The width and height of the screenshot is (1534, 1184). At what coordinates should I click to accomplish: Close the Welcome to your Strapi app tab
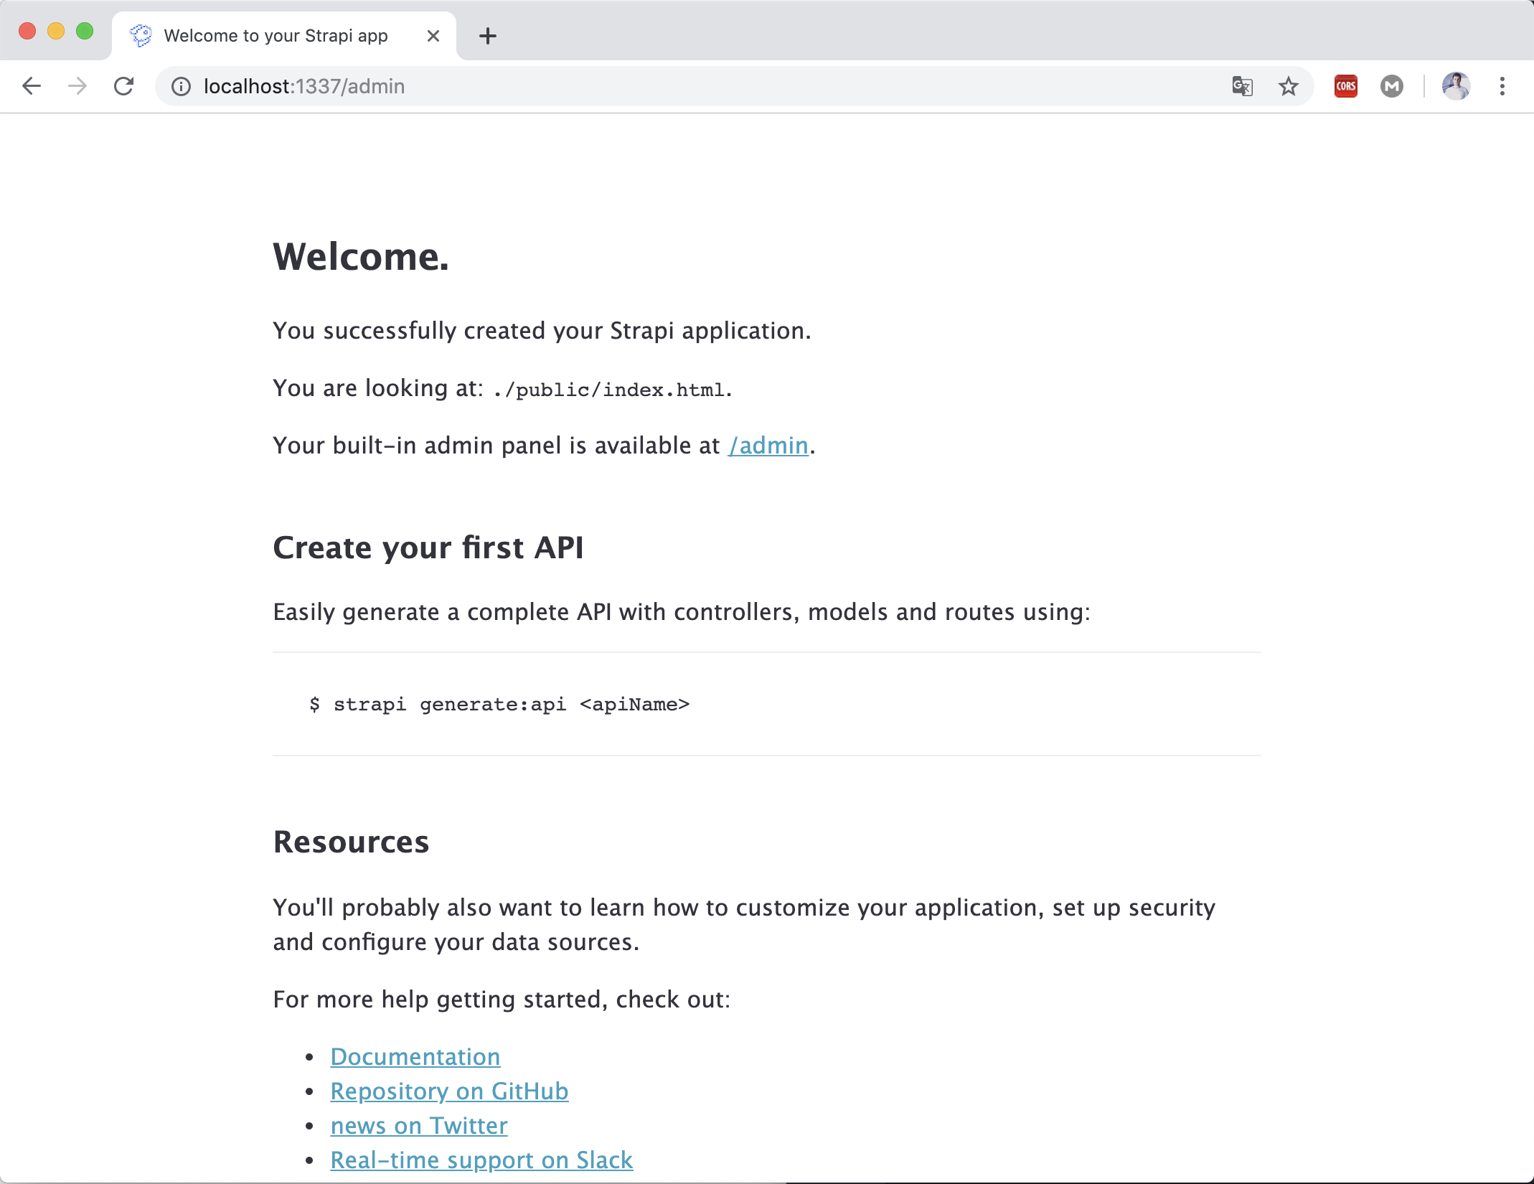point(433,36)
